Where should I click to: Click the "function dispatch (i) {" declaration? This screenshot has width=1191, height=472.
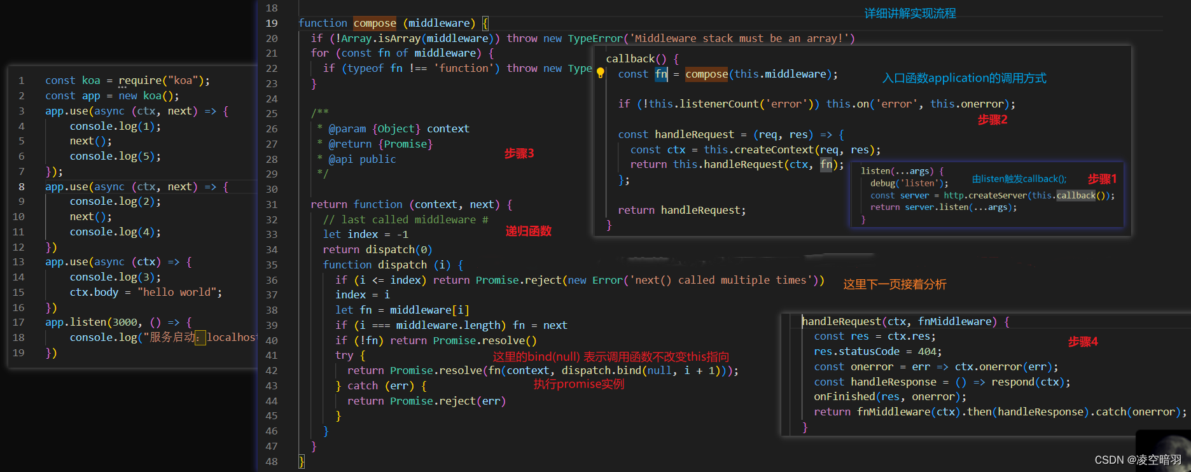(393, 265)
